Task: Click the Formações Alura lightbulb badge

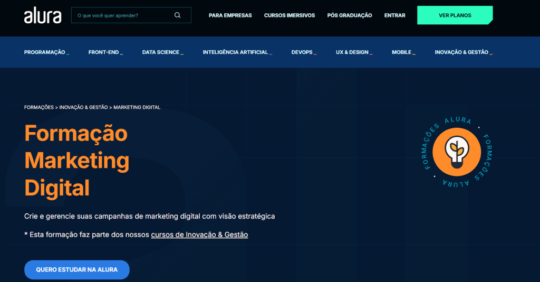Action: click(x=457, y=152)
